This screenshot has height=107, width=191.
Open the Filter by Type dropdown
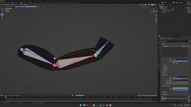[x=180, y=80]
